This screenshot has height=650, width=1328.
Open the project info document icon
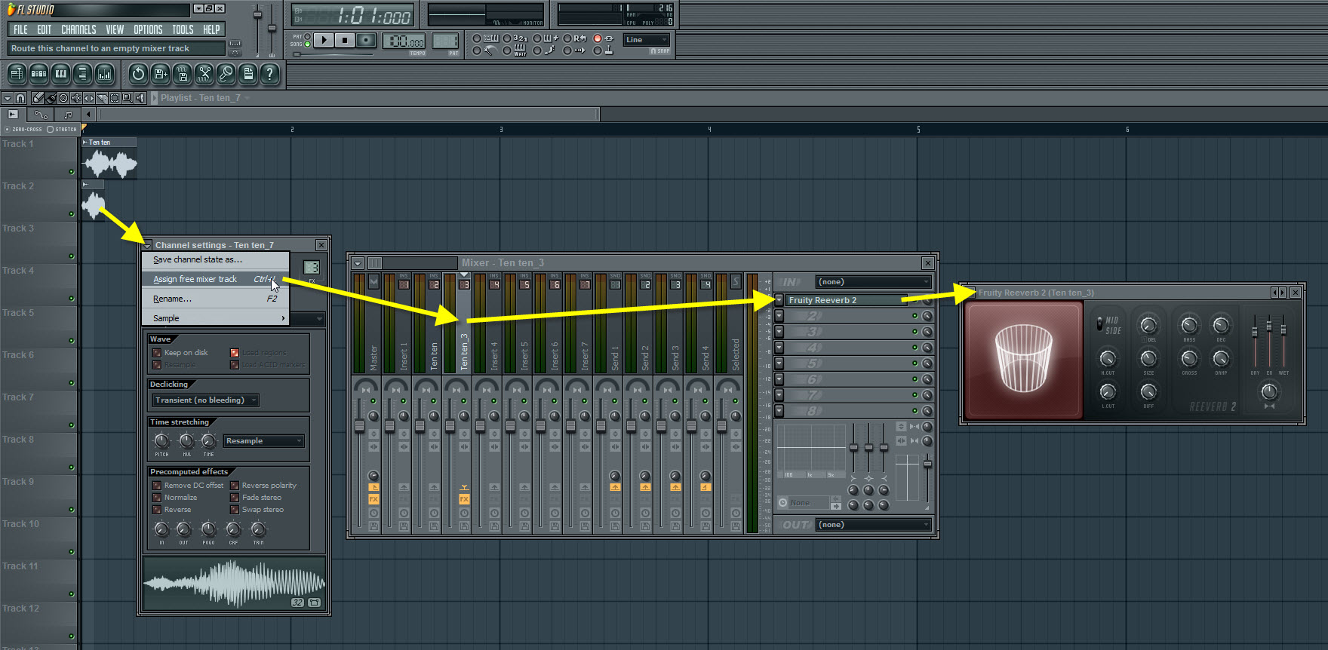coord(247,74)
